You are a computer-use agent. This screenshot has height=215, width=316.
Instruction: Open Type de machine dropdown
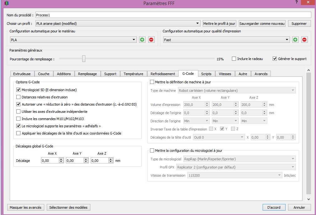(x=237, y=91)
